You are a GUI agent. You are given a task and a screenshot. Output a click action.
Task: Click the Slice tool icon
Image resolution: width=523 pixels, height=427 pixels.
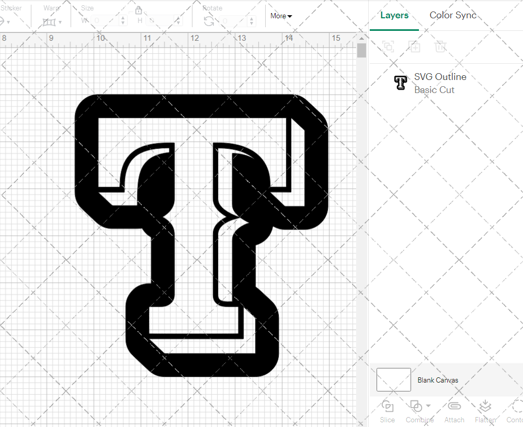(388, 407)
